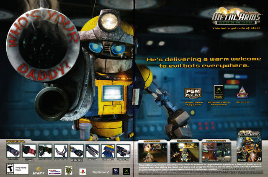Click the robot's headlamp
The image size is (268, 177).
pos(109,21)
